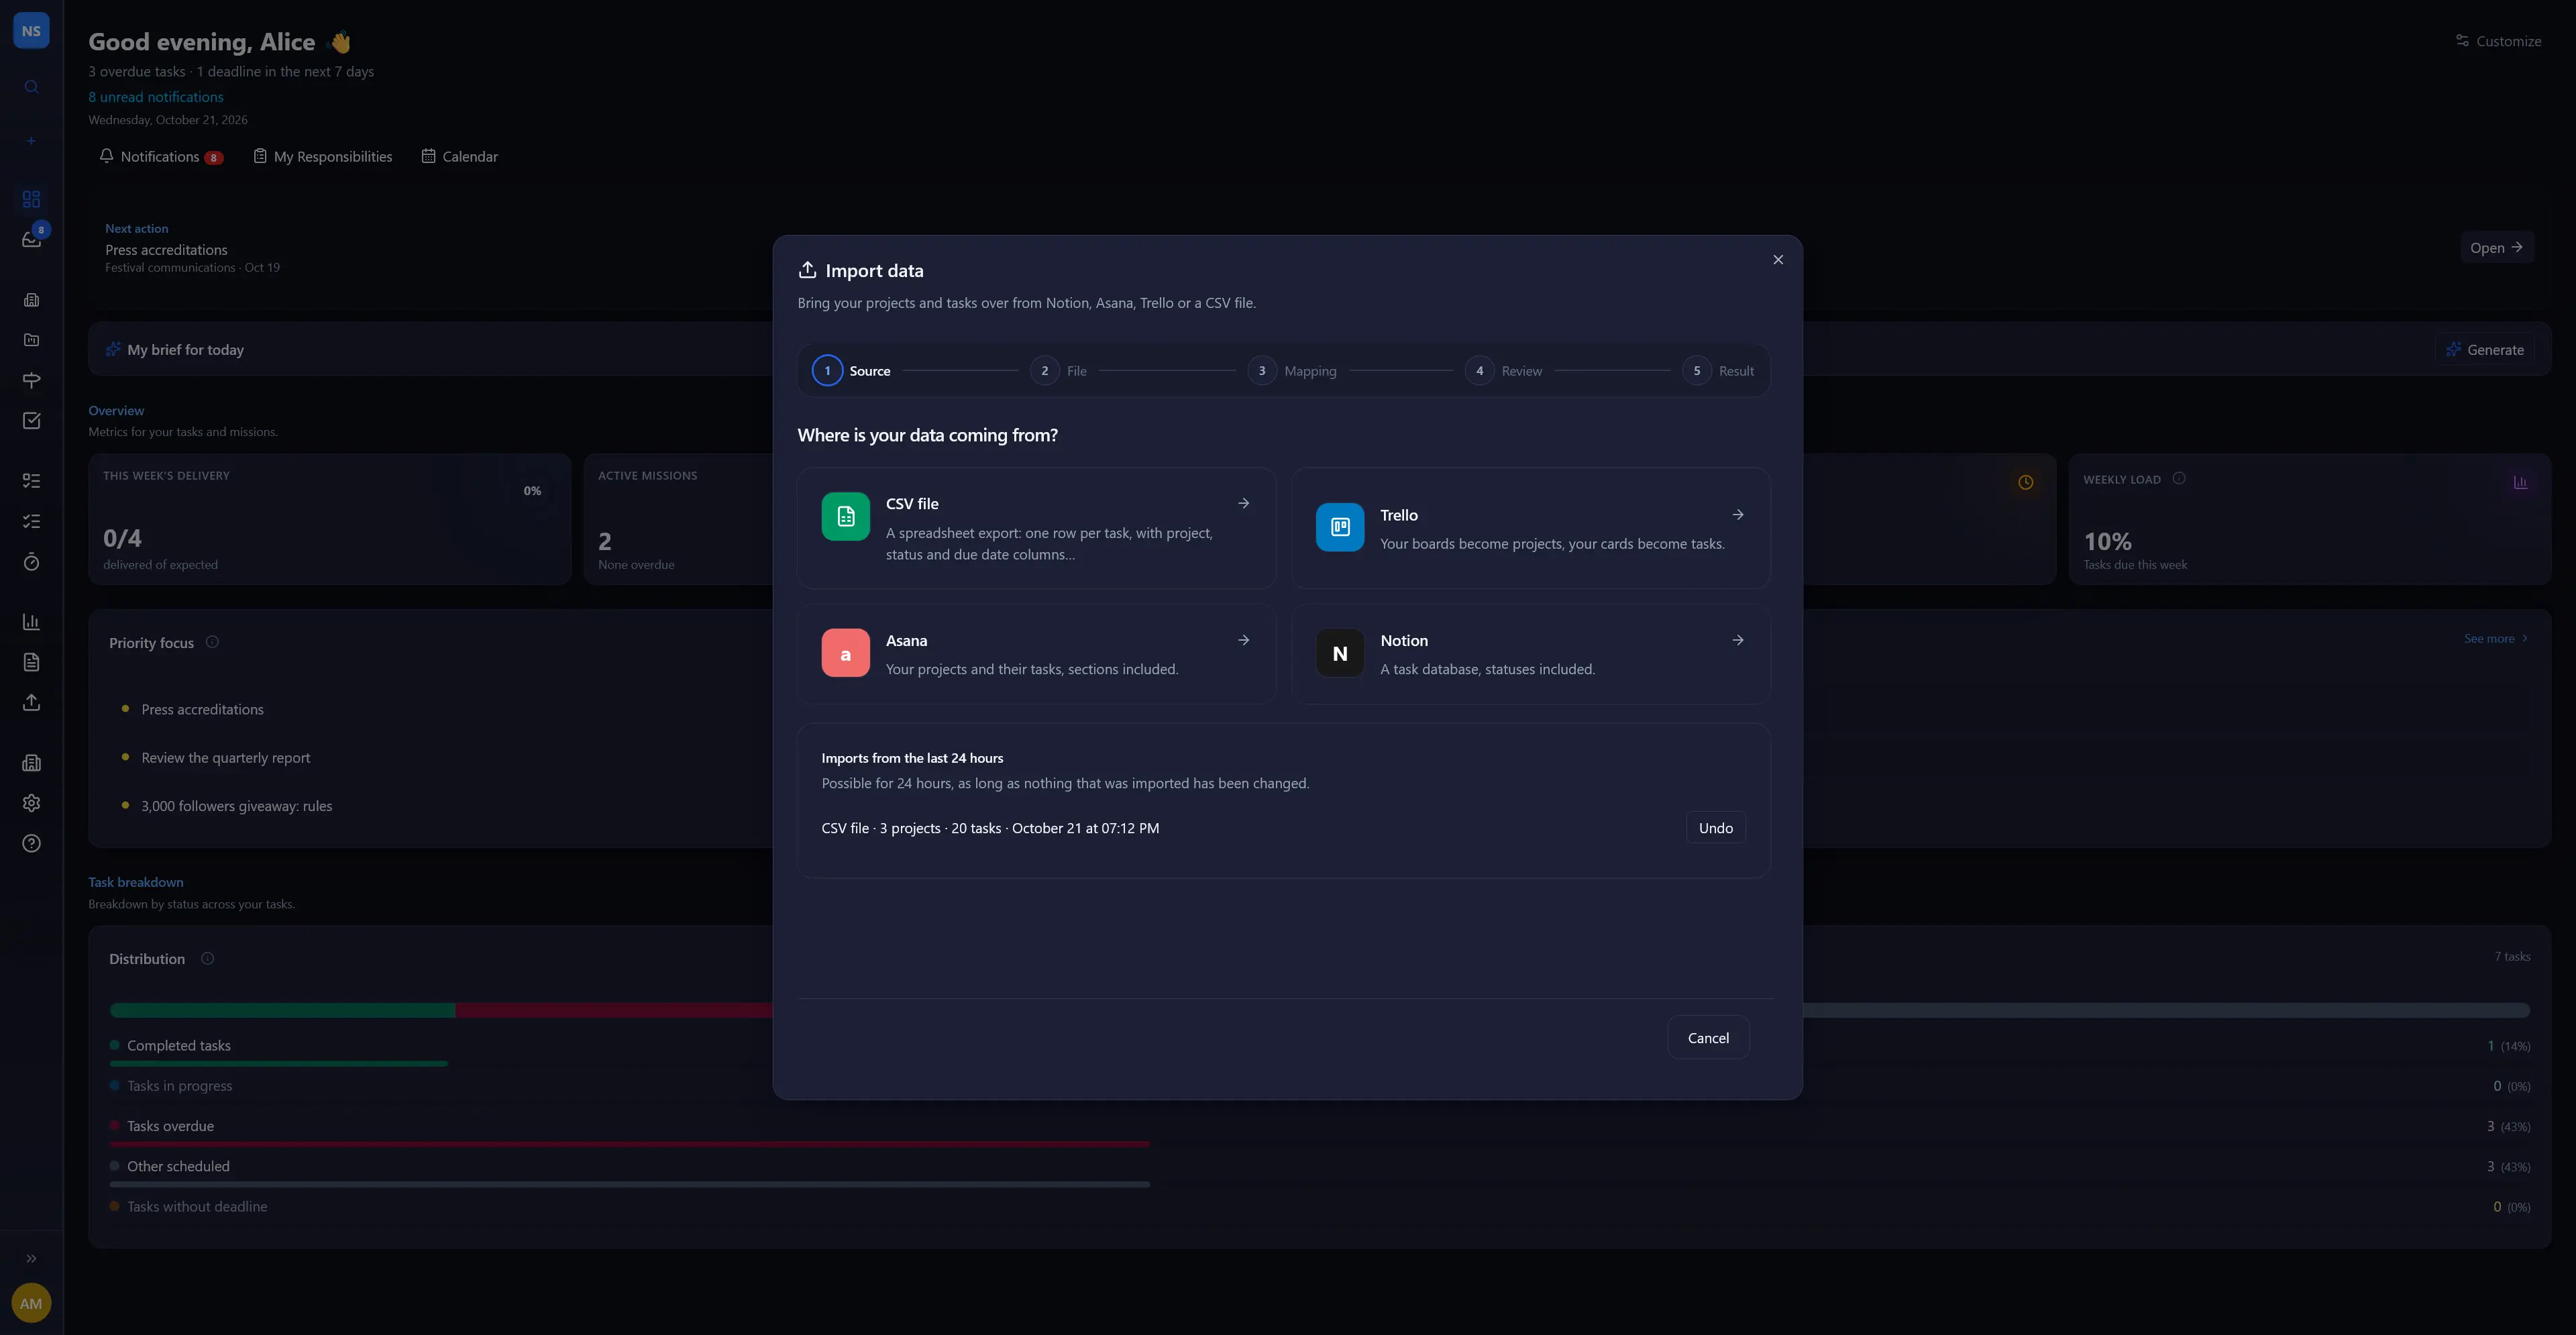The image size is (2576, 1335).
Task: Undo the CSV file import
Action: click(1716, 828)
